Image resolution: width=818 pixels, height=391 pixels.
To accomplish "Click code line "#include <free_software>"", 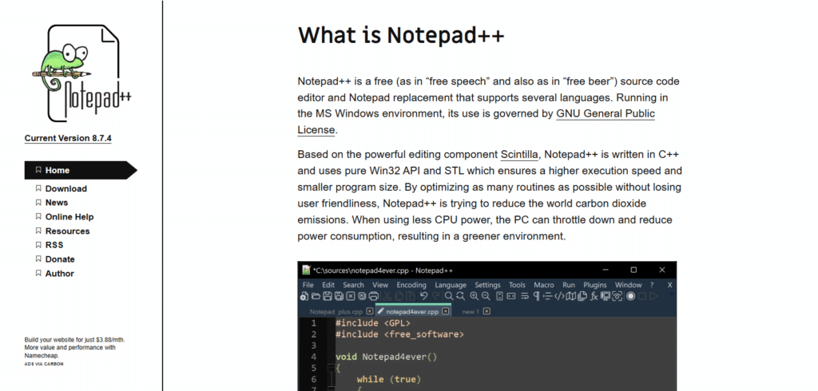I will [x=399, y=334].
